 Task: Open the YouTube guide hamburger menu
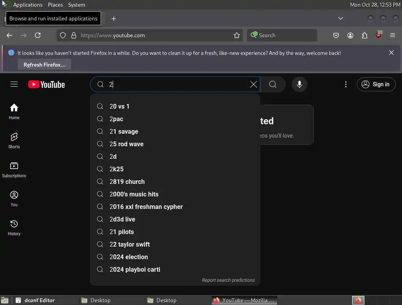pos(14,84)
